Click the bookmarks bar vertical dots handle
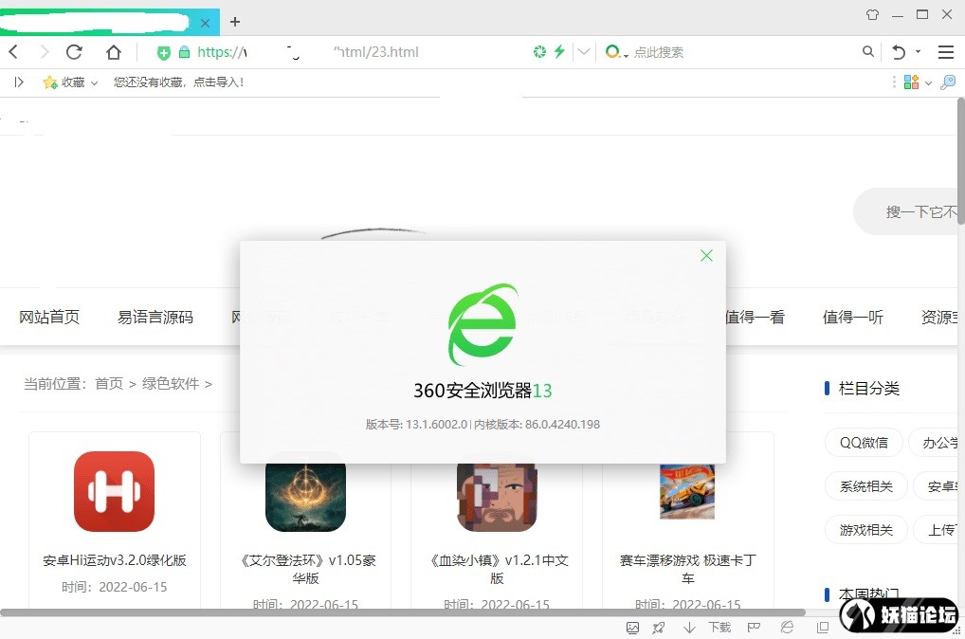Screen dimensions: 965x639 [894, 82]
